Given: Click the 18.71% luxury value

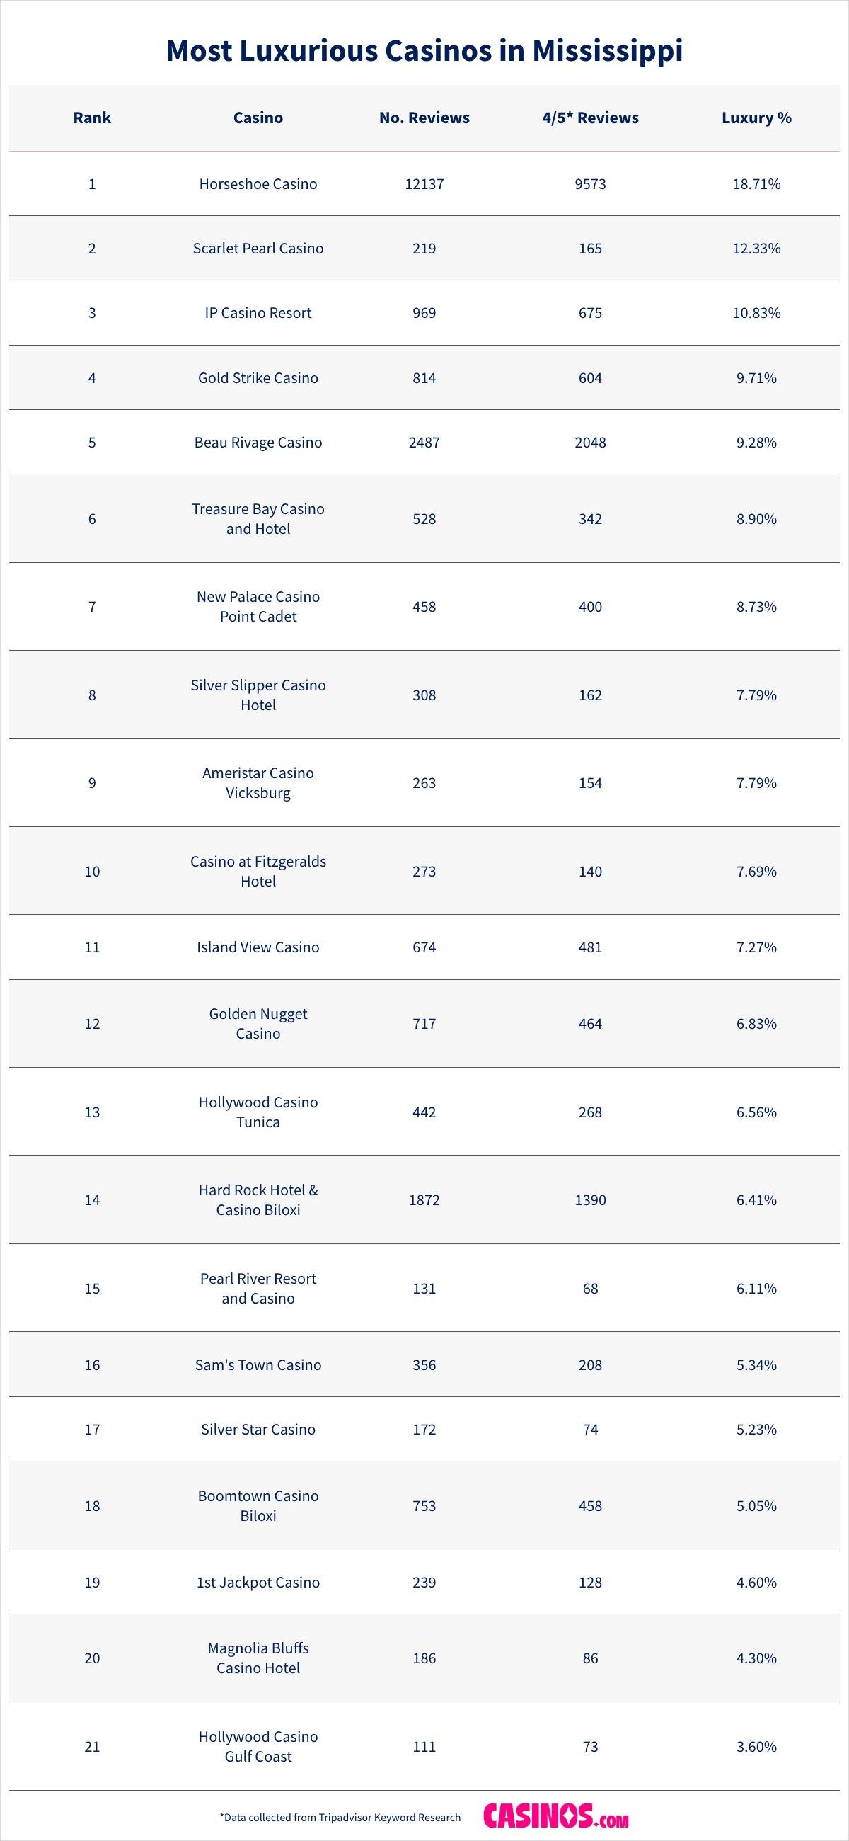Looking at the screenshot, I should click(756, 183).
